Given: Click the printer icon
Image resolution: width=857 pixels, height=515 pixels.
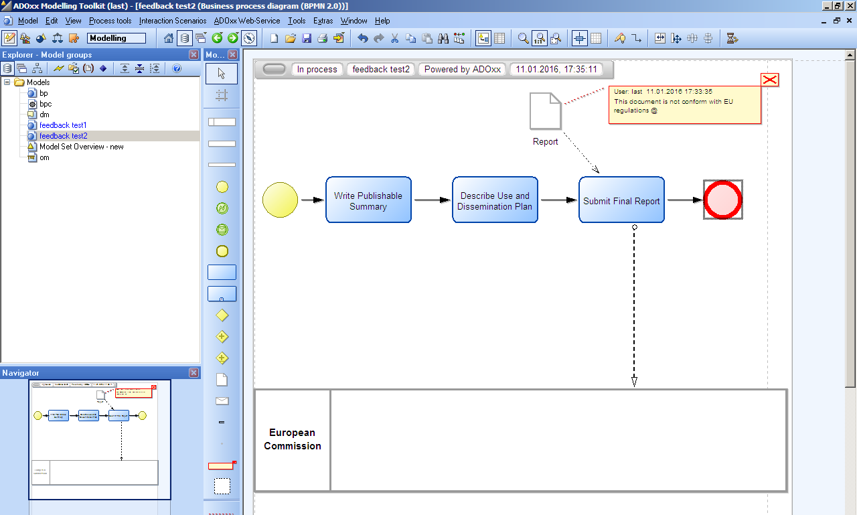Looking at the screenshot, I should click(x=323, y=38).
